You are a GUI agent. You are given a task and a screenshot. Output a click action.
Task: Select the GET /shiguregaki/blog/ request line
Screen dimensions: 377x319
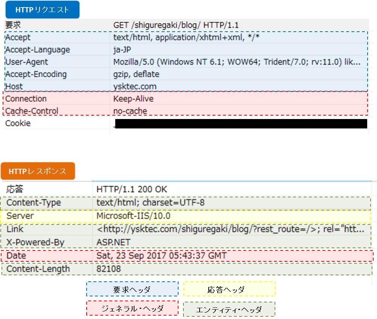[x=176, y=25]
